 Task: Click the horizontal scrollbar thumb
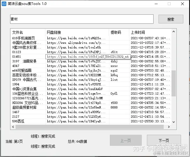pyautogui.click(x=90, y=127)
